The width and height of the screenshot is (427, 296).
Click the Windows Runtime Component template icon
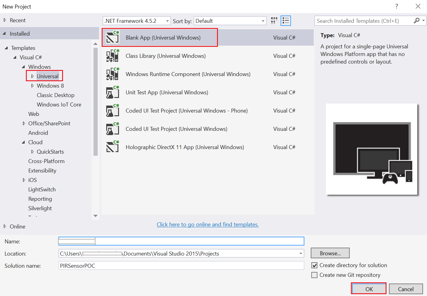tap(112, 74)
